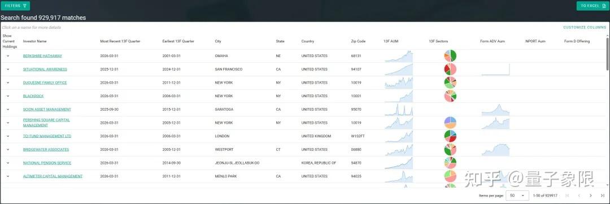
Task: Click date 2024-12-31 in Earliest 13F Quarter column
Action: [171, 70]
